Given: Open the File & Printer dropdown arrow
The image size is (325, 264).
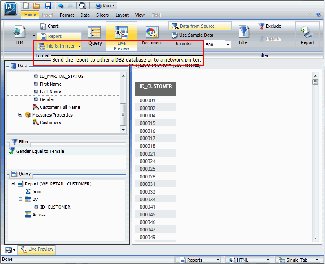Looking at the screenshot, I should tap(79, 46).
